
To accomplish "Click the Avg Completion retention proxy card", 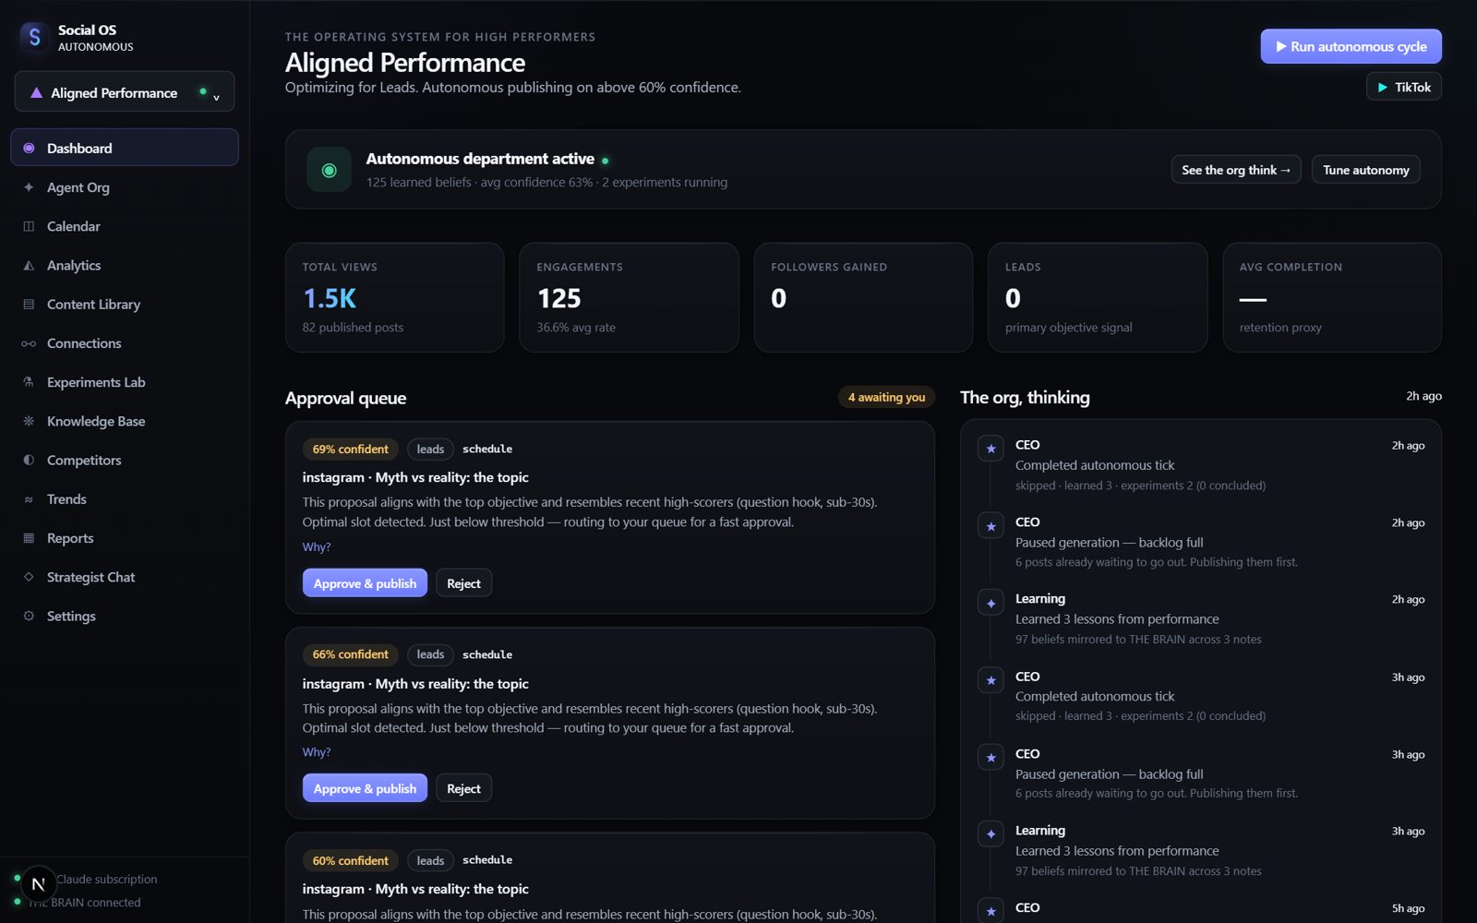I will pyautogui.click(x=1332, y=297).
